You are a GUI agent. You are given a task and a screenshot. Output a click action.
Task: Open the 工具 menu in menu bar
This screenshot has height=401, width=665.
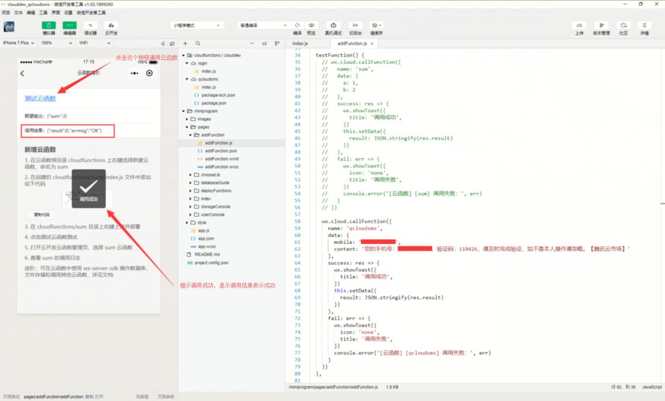(43, 13)
